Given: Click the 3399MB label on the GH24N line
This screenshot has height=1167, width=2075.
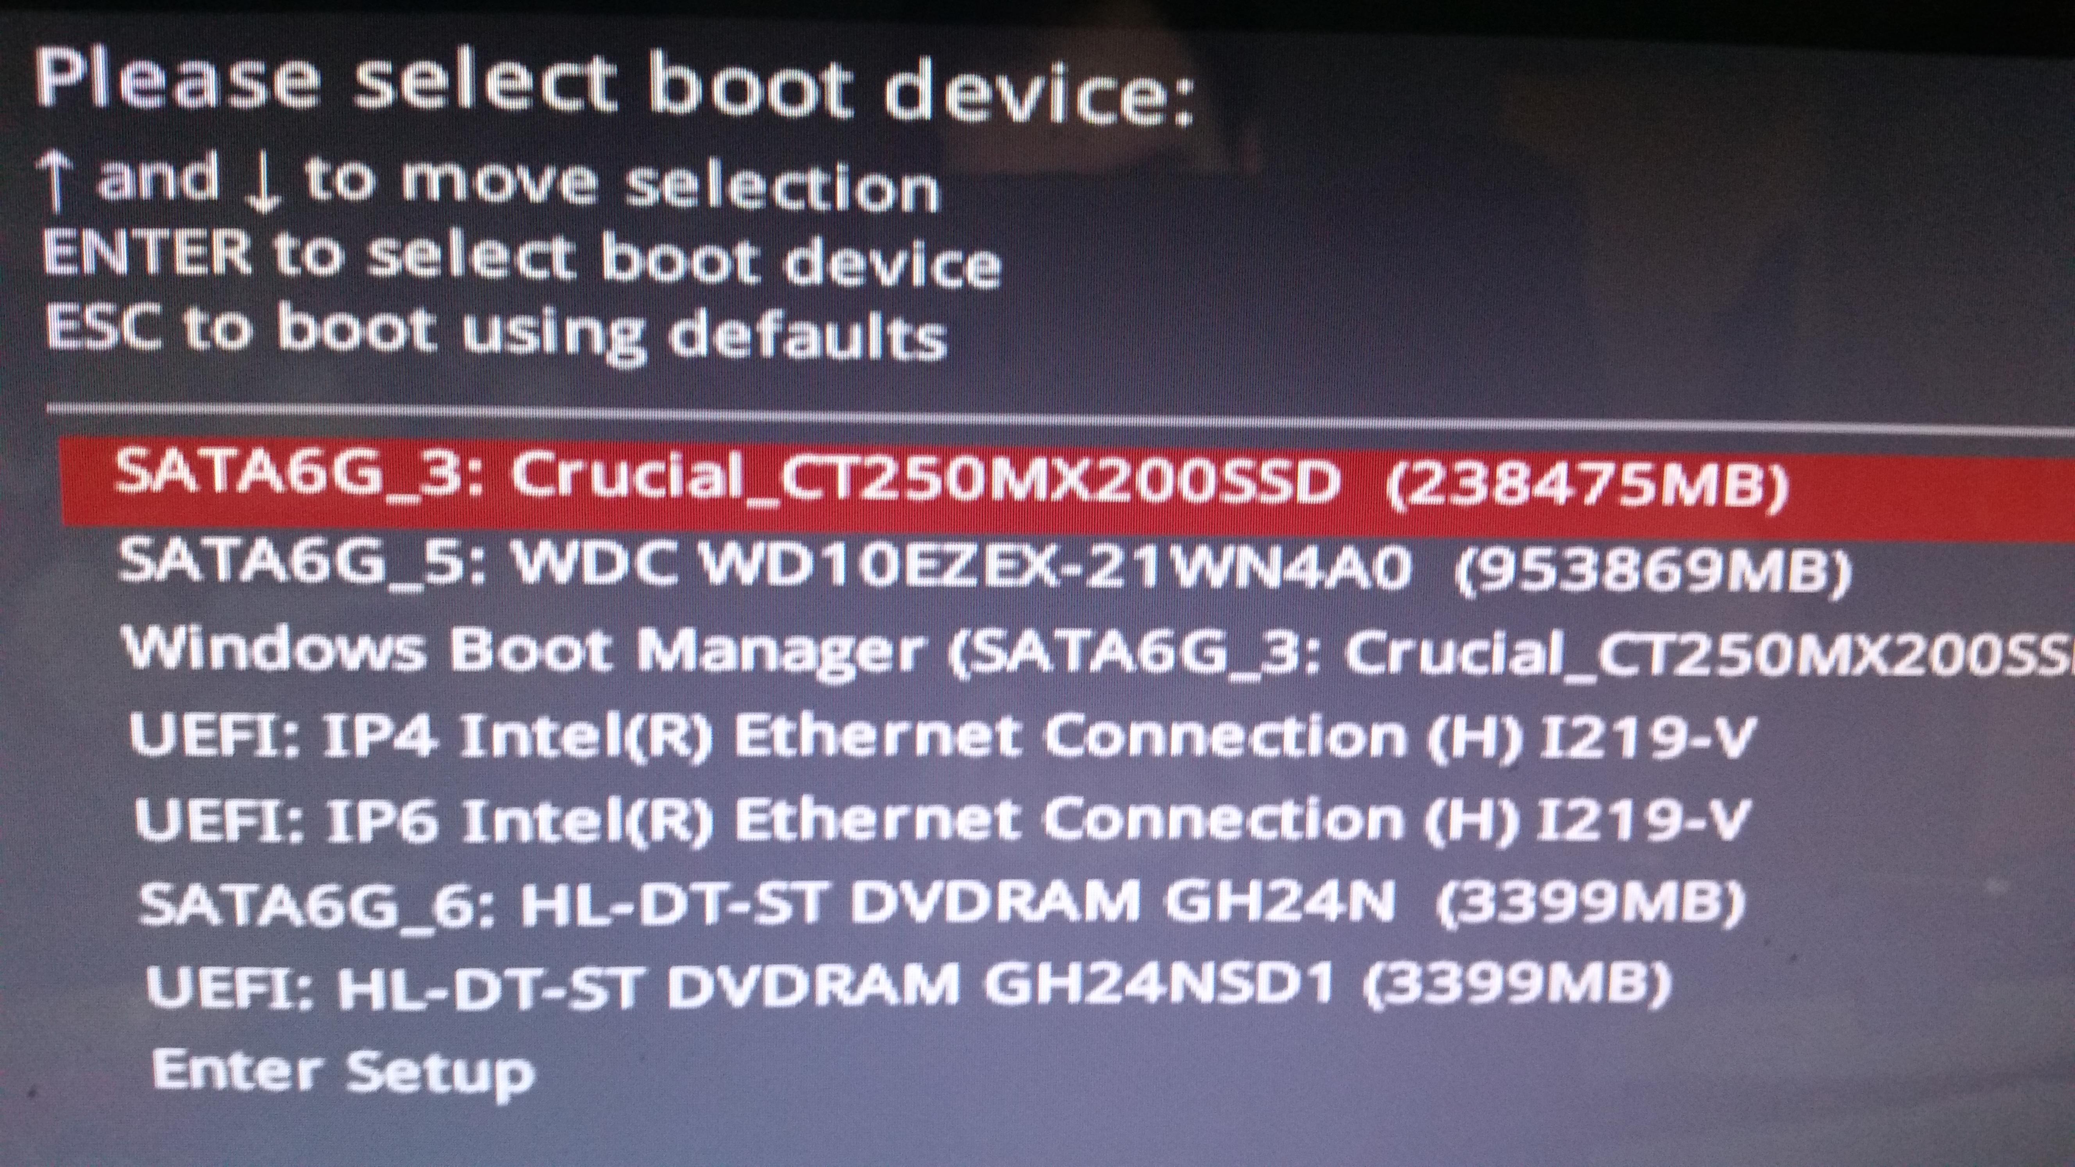Looking at the screenshot, I should click(x=1592, y=904).
